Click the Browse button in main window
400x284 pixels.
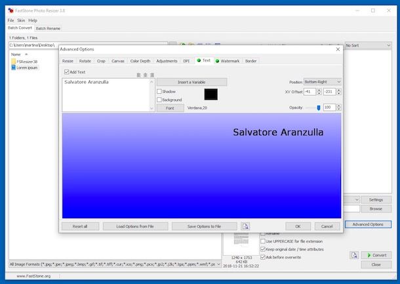[376, 209]
